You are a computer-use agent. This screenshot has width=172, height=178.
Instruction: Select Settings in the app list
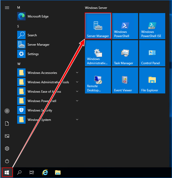click(33, 54)
